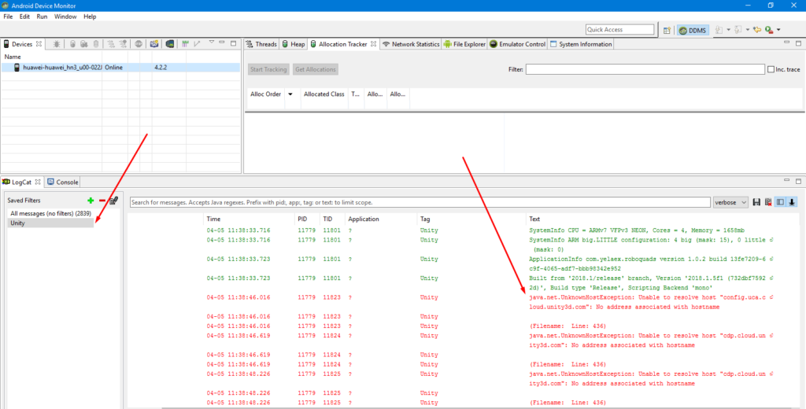Save the LogCat log with the disk icon
The width and height of the screenshot is (806, 409).
click(756, 202)
